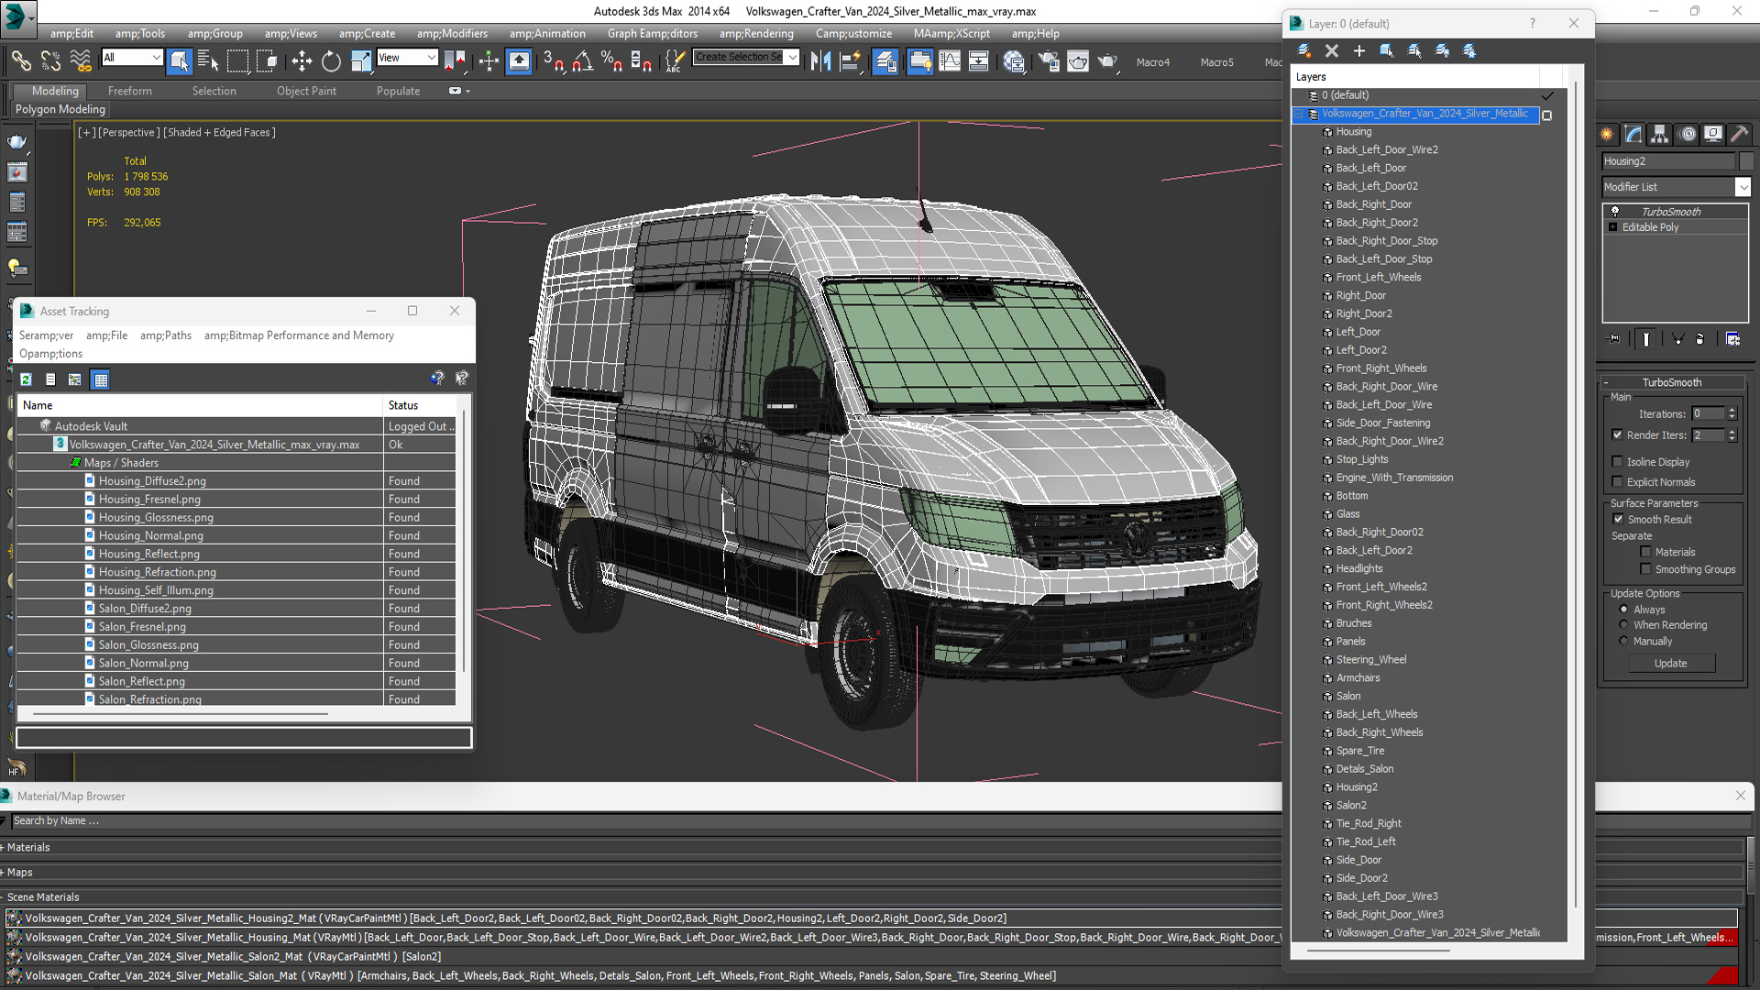The height and width of the screenshot is (990, 1760).
Task: Activate the Select Object tool
Action: (x=180, y=61)
